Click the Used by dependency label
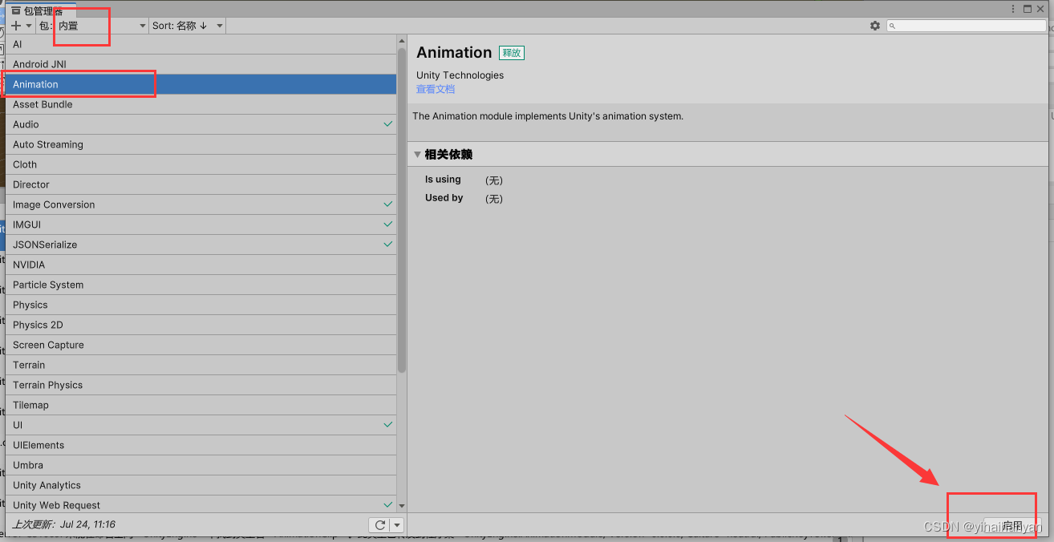Screen dimensions: 1054x542 point(444,198)
